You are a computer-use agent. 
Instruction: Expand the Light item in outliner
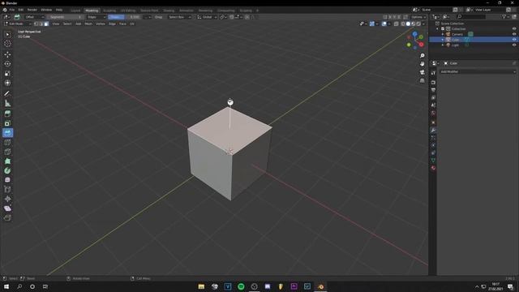pyautogui.click(x=443, y=45)
